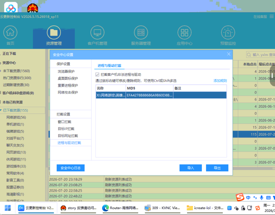This screenshot has height=215, width=275.
Task: Select 常用软件(4) in resource tree
Action: (x=15, y=174)
